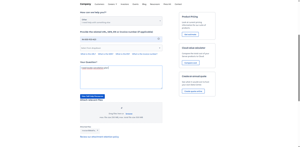Click the 'Attach relevant files' label
300x147 pixels.
click(91, 100)
